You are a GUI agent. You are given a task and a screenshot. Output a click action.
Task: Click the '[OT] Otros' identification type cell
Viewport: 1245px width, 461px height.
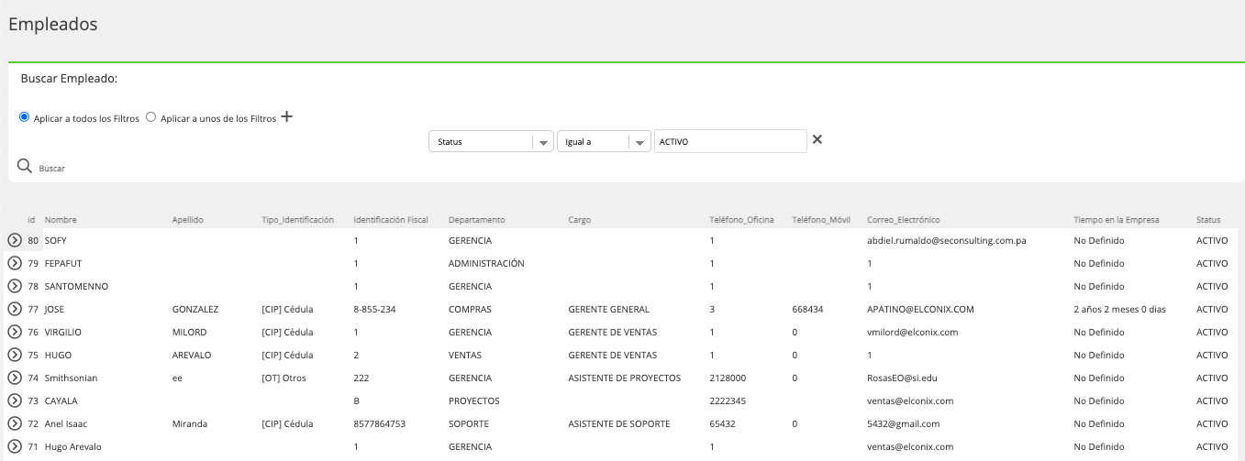tap(283, 378)
